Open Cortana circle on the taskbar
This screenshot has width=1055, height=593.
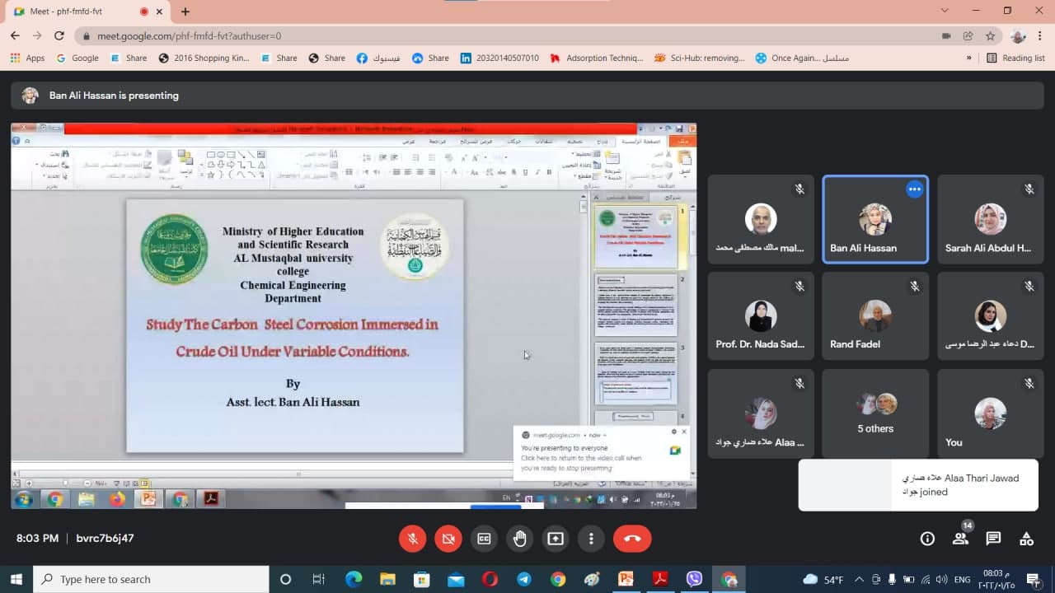click(x=285, y=579)
